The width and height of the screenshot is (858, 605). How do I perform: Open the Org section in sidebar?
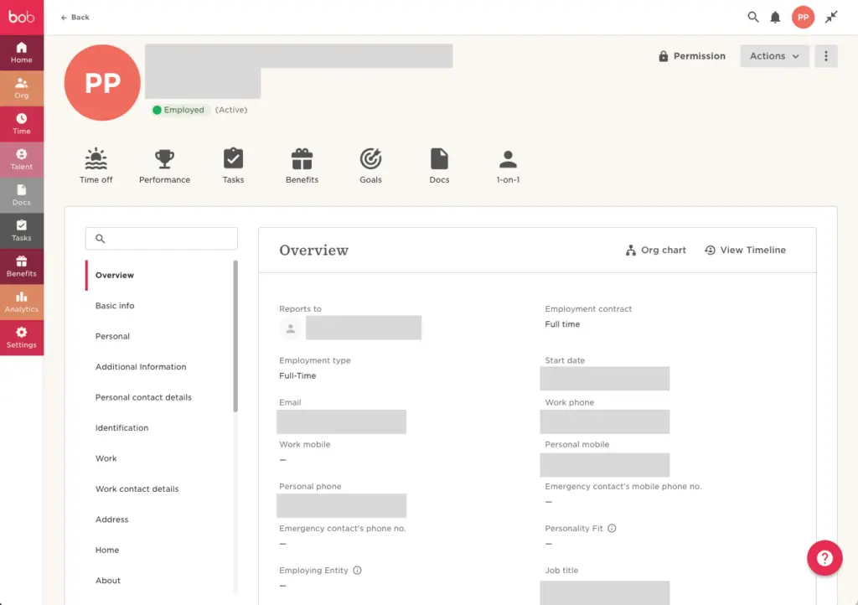(21, 88)
